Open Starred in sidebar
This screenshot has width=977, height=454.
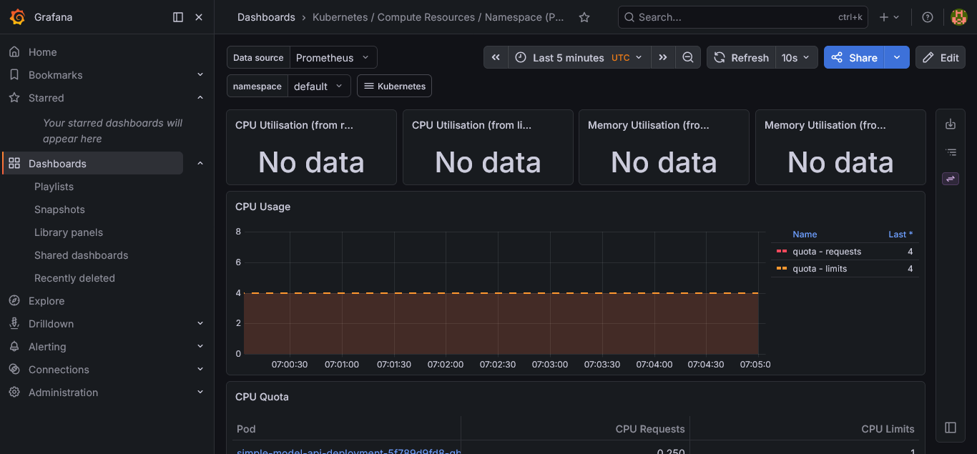46,98
